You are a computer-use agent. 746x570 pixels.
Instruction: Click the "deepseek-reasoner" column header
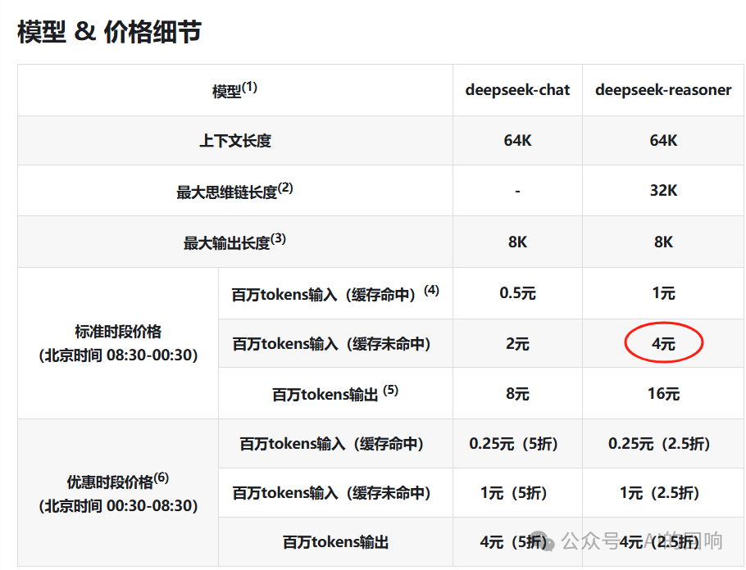663,90
